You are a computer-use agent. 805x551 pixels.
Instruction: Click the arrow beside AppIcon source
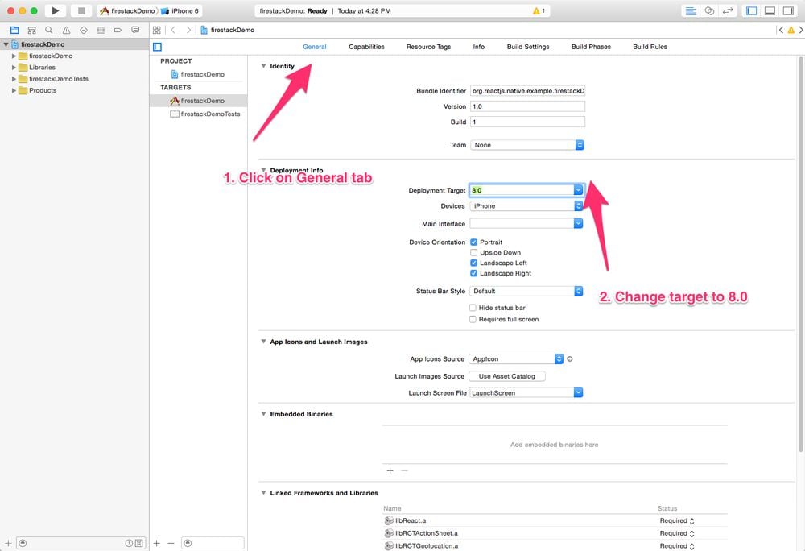(570, 359)
